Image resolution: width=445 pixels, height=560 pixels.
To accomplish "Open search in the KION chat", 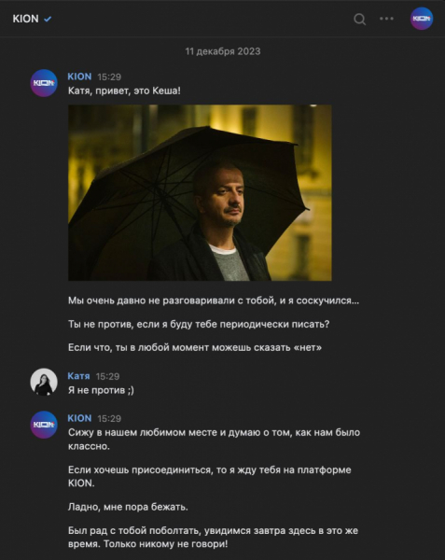I will 360,19.
